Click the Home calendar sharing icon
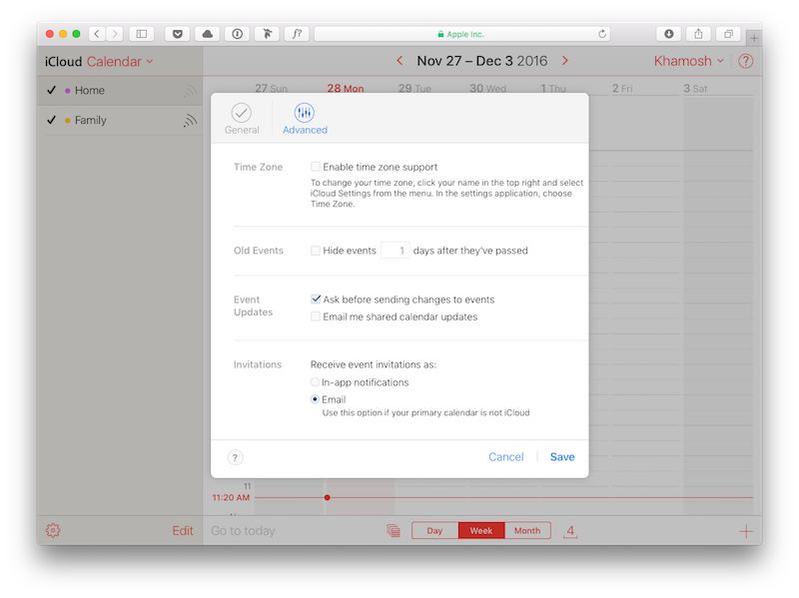The image size is (799, 598). tap(190, 91)
